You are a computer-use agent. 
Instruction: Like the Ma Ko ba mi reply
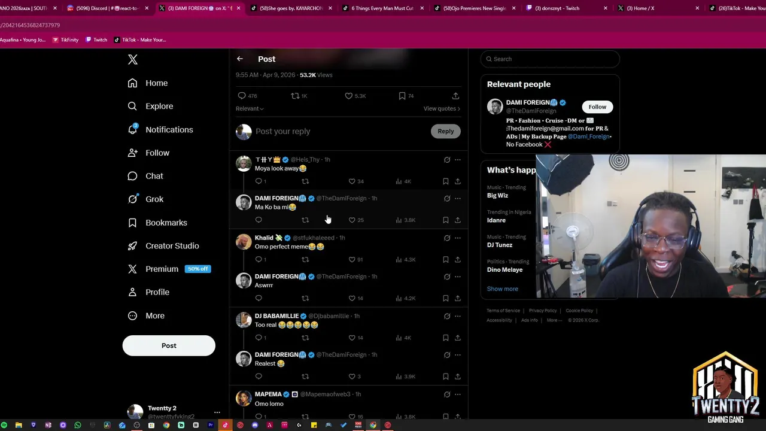pyautogui.click(x=352, y=220)
